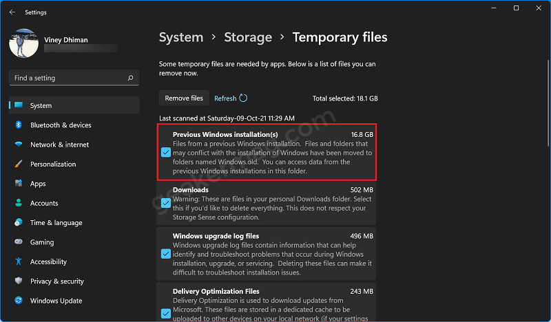
Task: Click the Accessibility figure icon
Action: coord(19,261)
